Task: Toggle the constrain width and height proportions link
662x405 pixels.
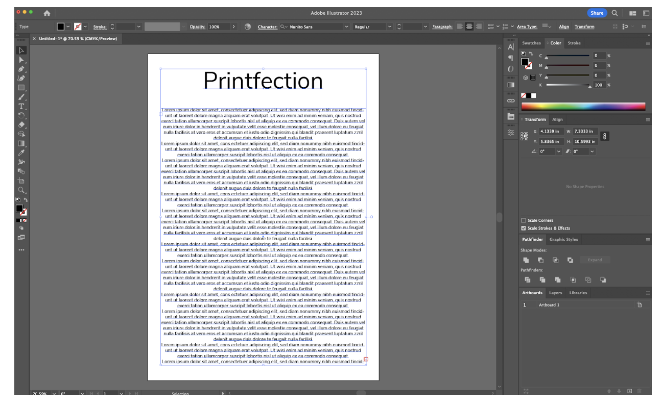Action: (x=605, y=136)
